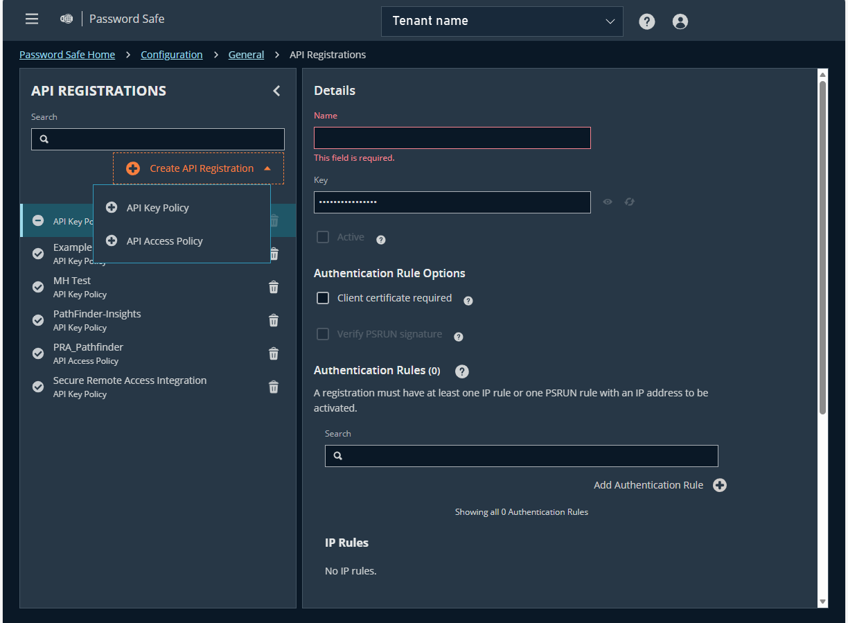This screenshot has width=848, height=623.
Task: Click Create API Registration button text
Action: [202, 168]
